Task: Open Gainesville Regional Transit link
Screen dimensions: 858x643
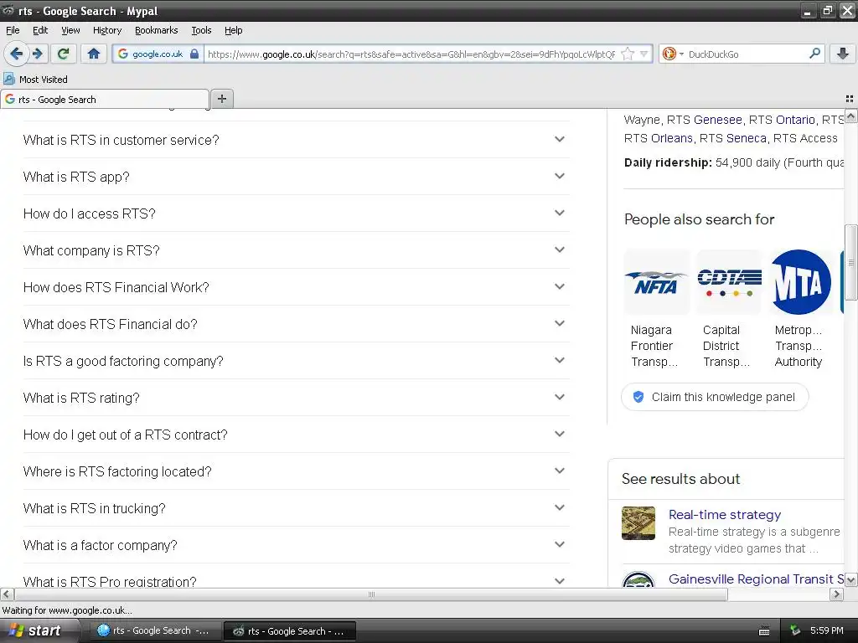Action: pyautogui.click(x=756, y=579)
